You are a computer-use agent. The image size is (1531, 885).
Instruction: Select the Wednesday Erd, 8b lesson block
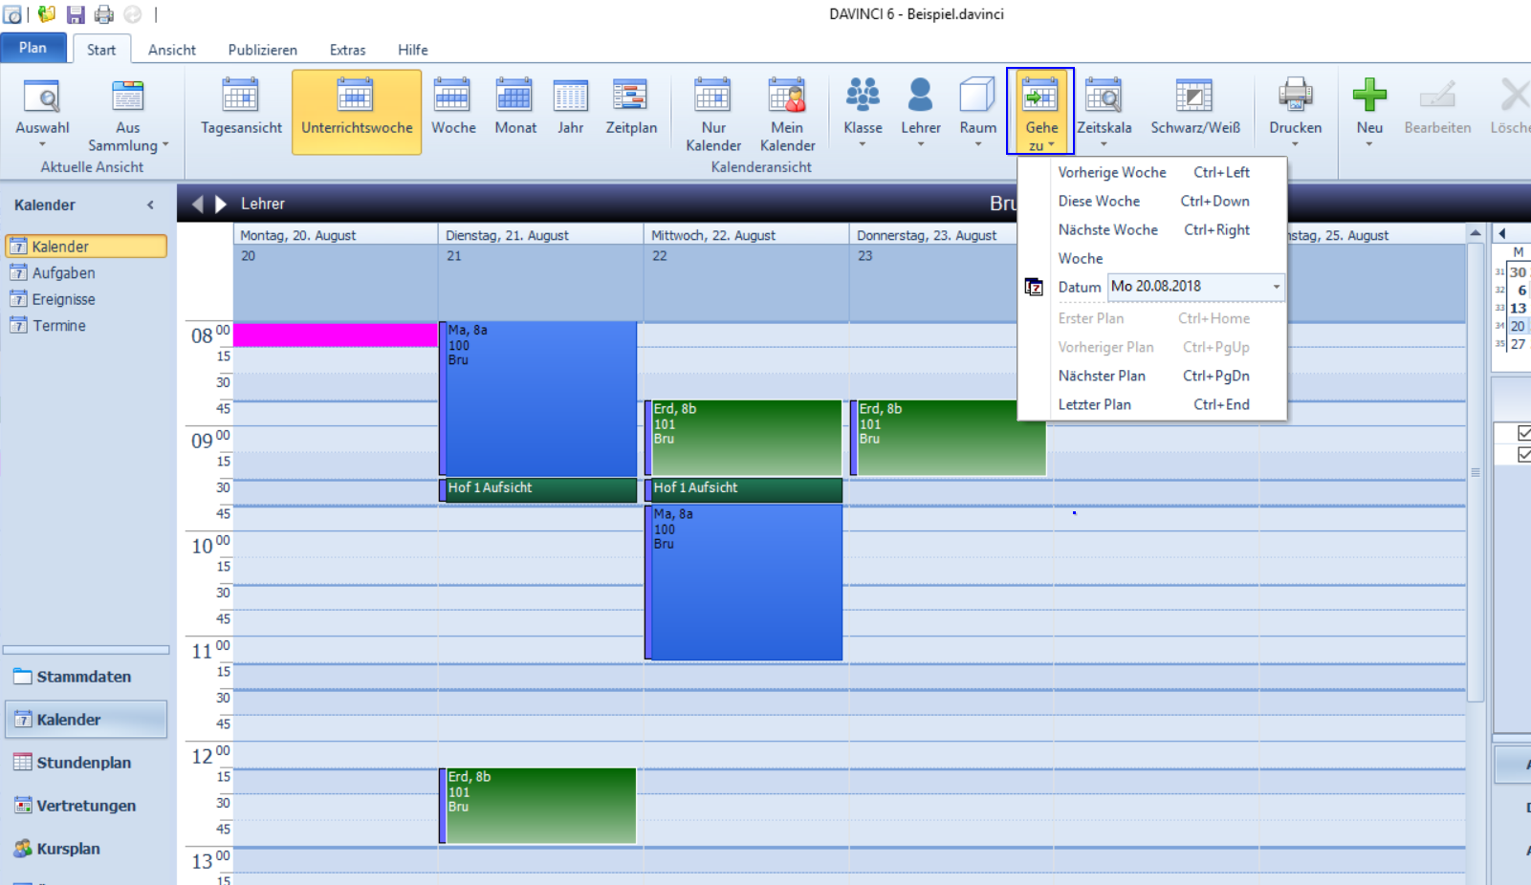[744, 438]
